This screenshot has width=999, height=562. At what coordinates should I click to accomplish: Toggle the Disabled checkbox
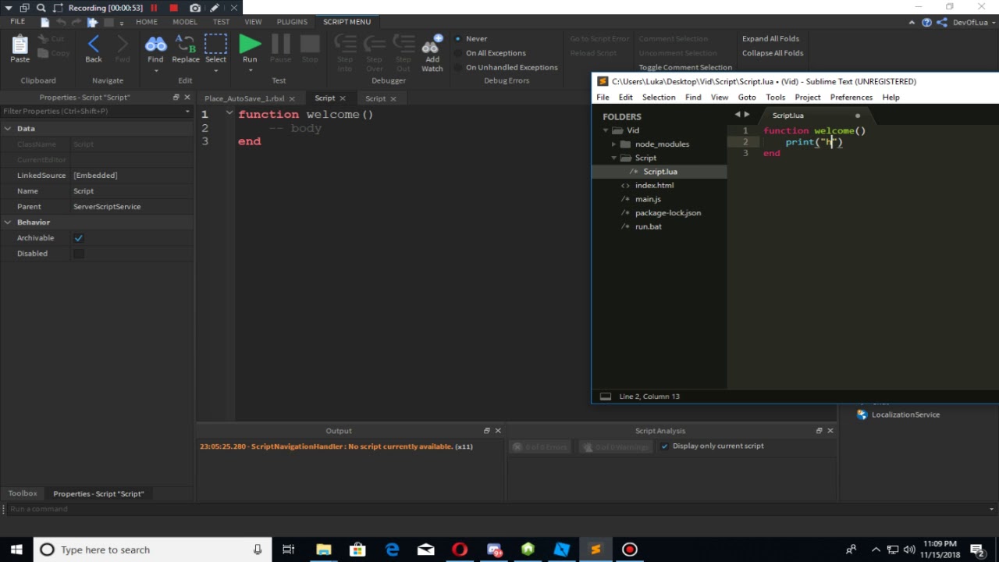click(78, 254)
